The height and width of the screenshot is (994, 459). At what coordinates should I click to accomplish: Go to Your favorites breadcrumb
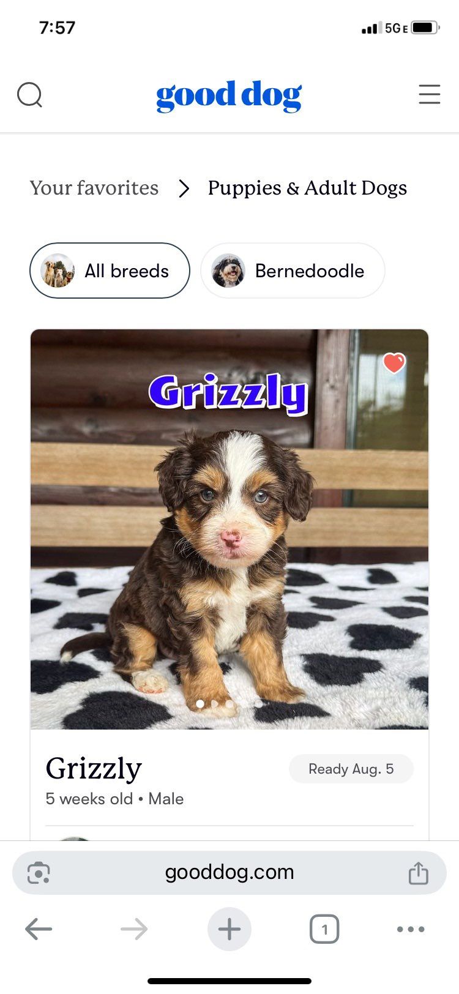94,188
